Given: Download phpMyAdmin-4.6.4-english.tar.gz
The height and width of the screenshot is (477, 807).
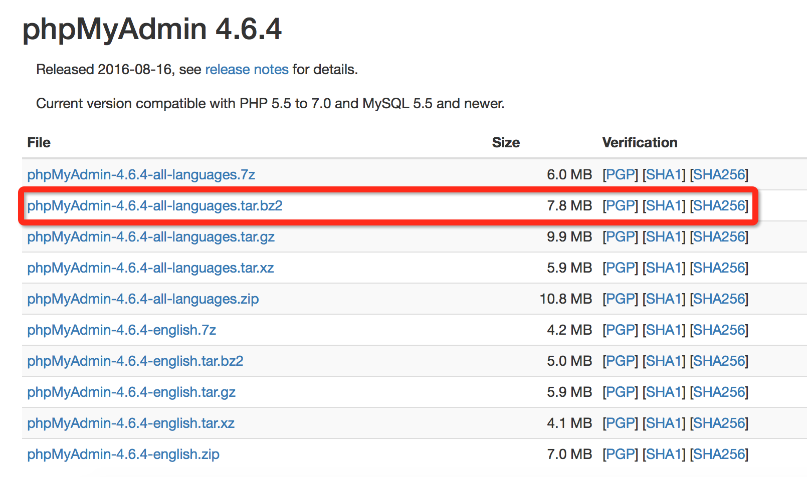Looking at the screenshot, I should pyautogui.click(x=131, y=392).
